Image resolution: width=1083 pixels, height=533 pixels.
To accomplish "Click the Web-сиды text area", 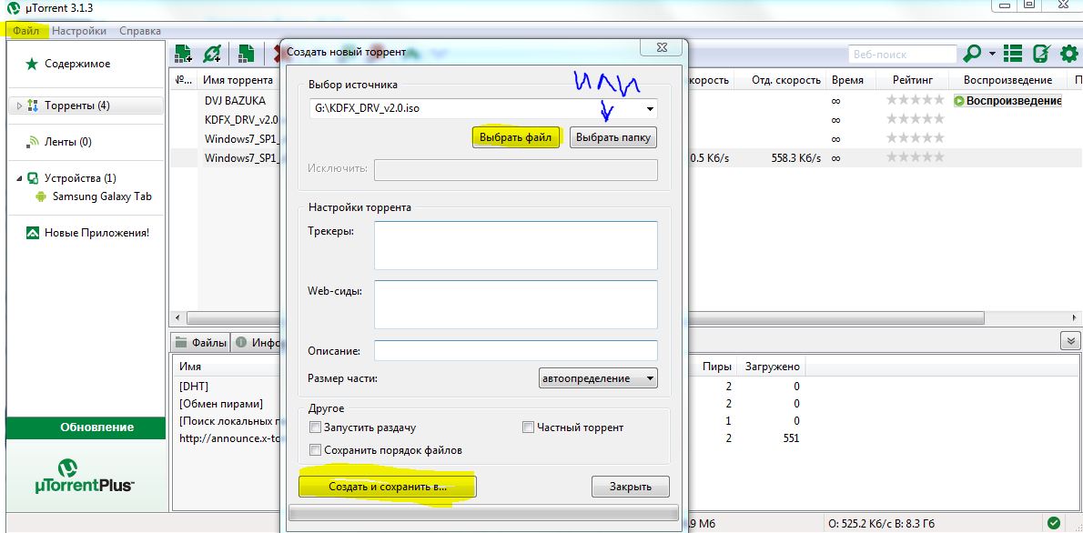I will pos(516,305).
